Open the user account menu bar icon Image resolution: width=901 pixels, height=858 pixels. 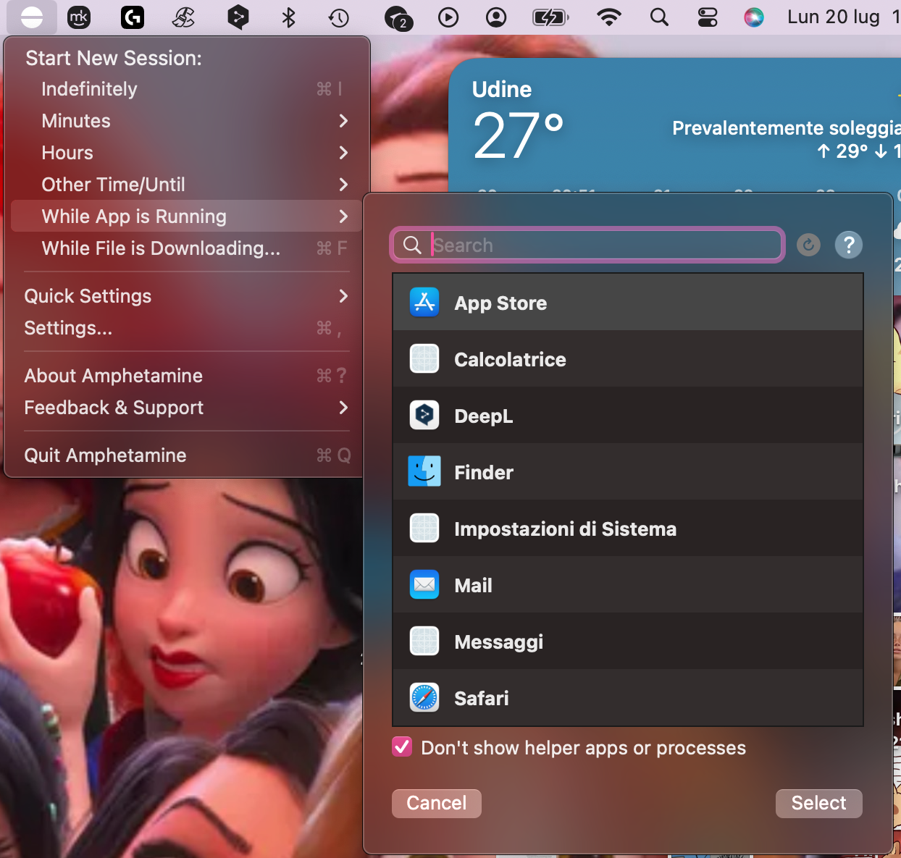[496, 17]
